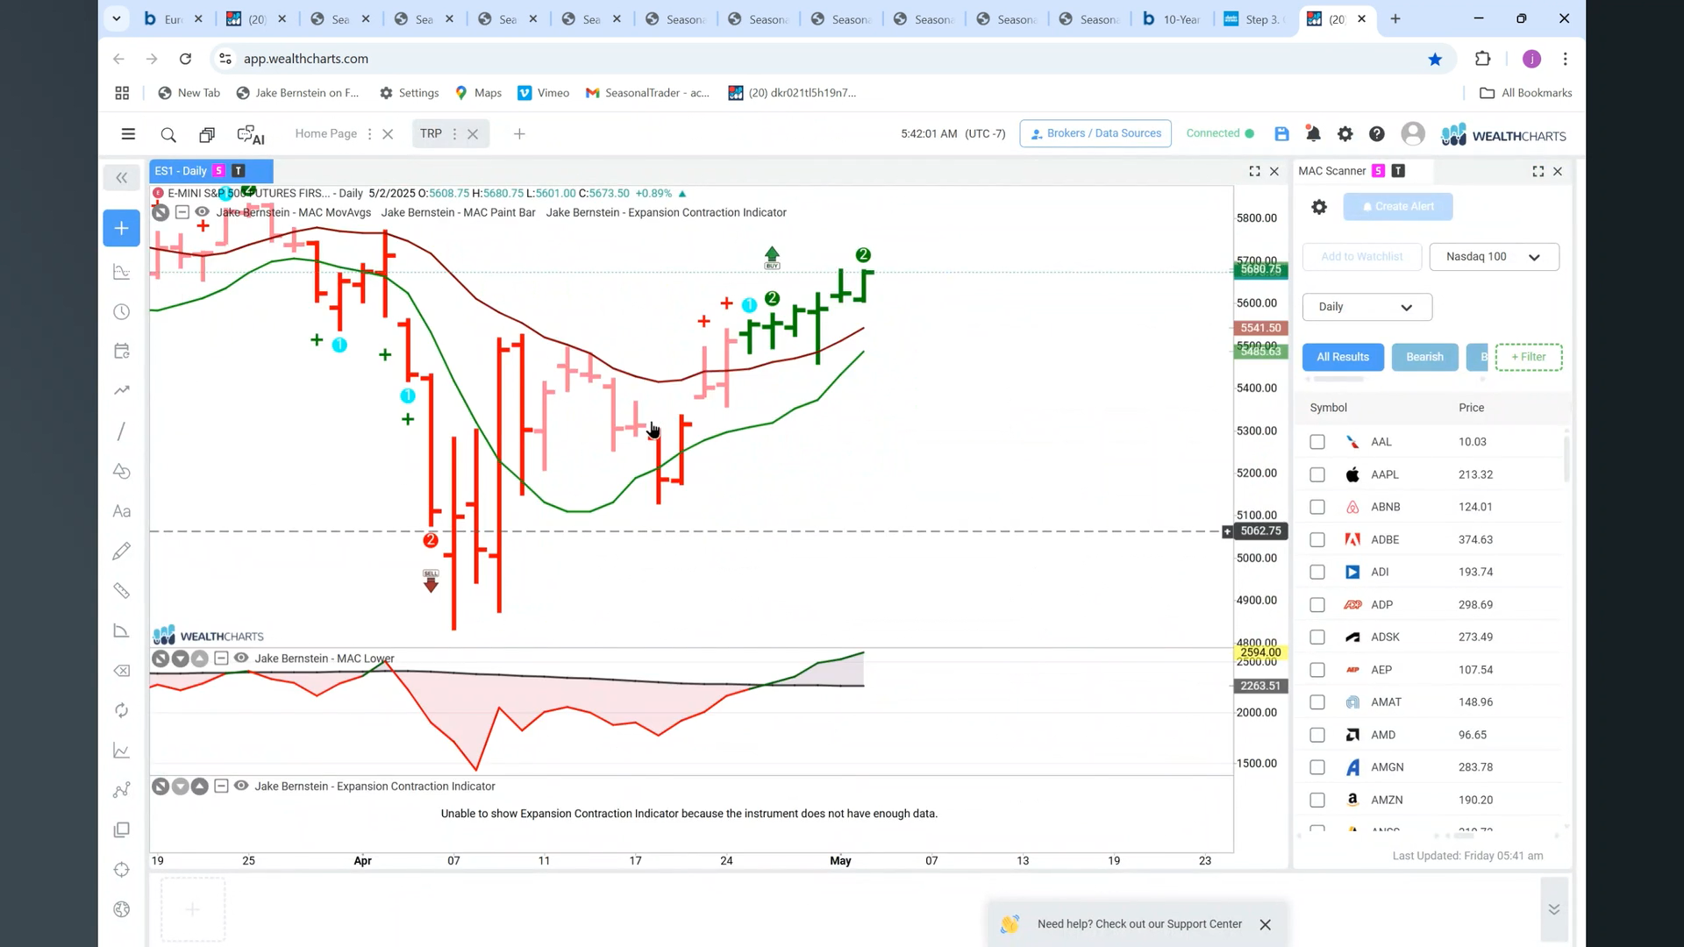Open Home Page tab options menu

point(369,134)
